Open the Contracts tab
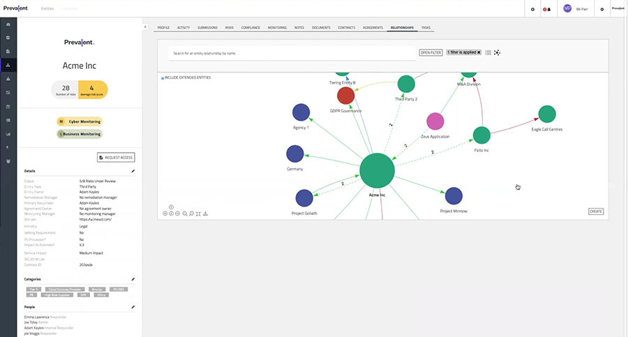This screenshot has width=628, height=337. 346,28
